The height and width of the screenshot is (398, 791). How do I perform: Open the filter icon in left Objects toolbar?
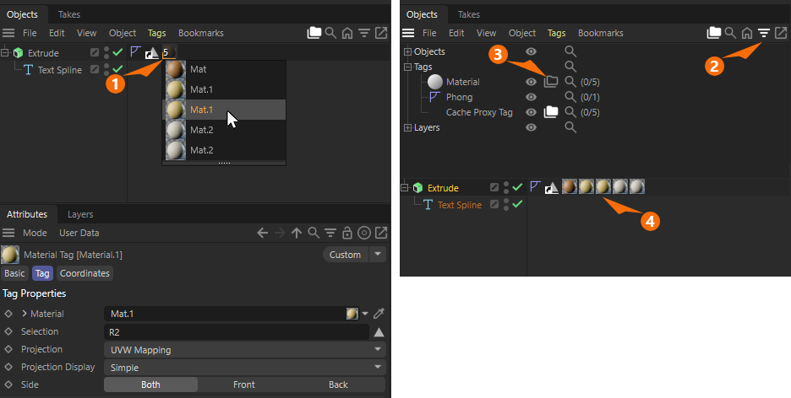tap(364, 33)
